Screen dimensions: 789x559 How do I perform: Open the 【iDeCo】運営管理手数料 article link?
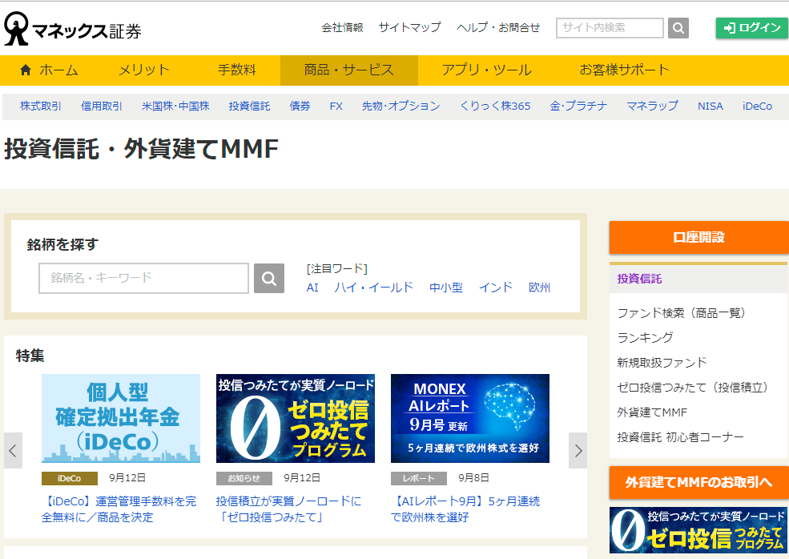point(119,509)
